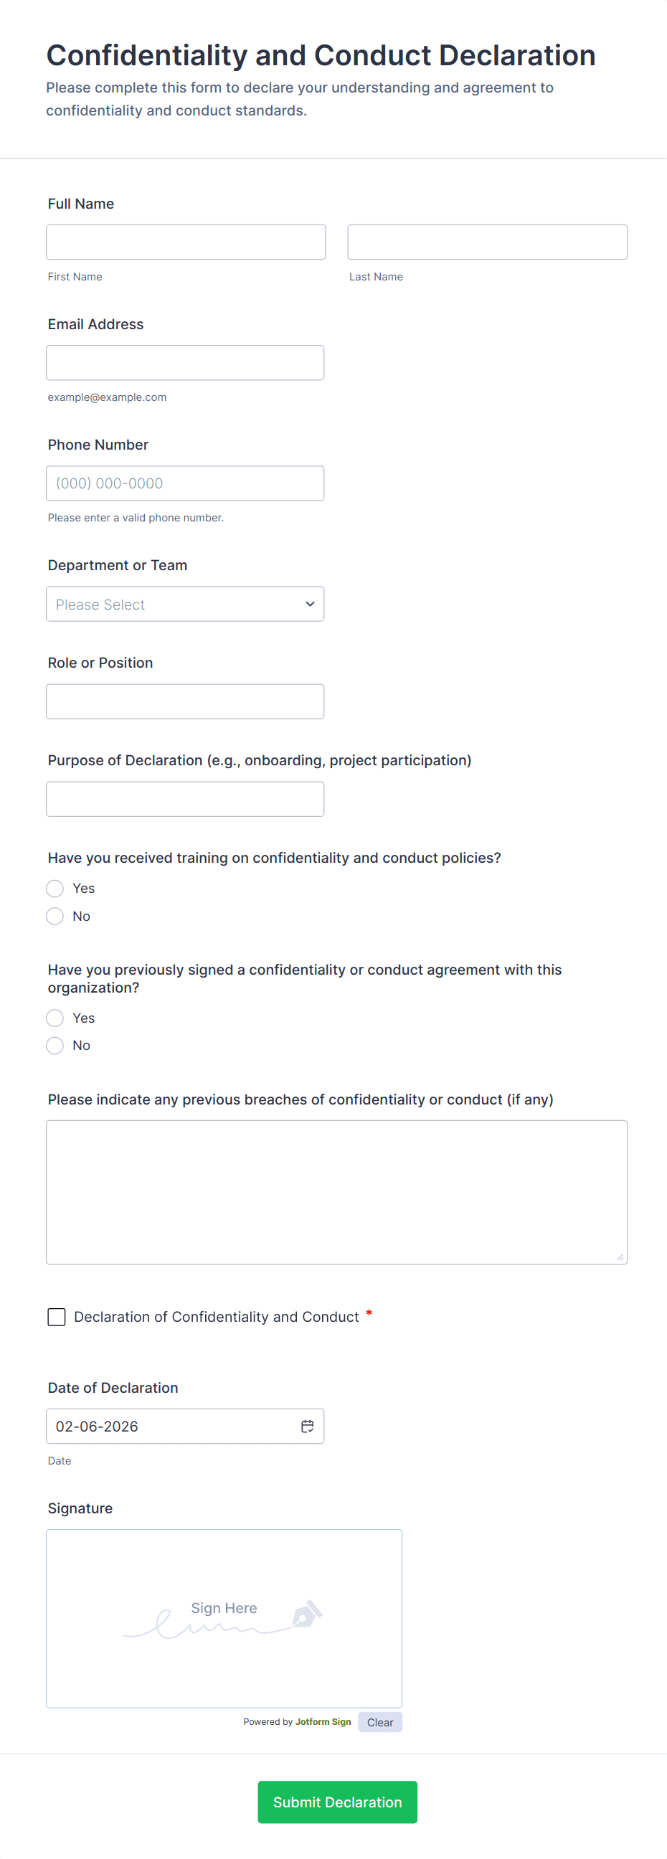The width and height of the screenshot is (667, 1859).
Task: Focus the Last Name input field
Action: 487,242
